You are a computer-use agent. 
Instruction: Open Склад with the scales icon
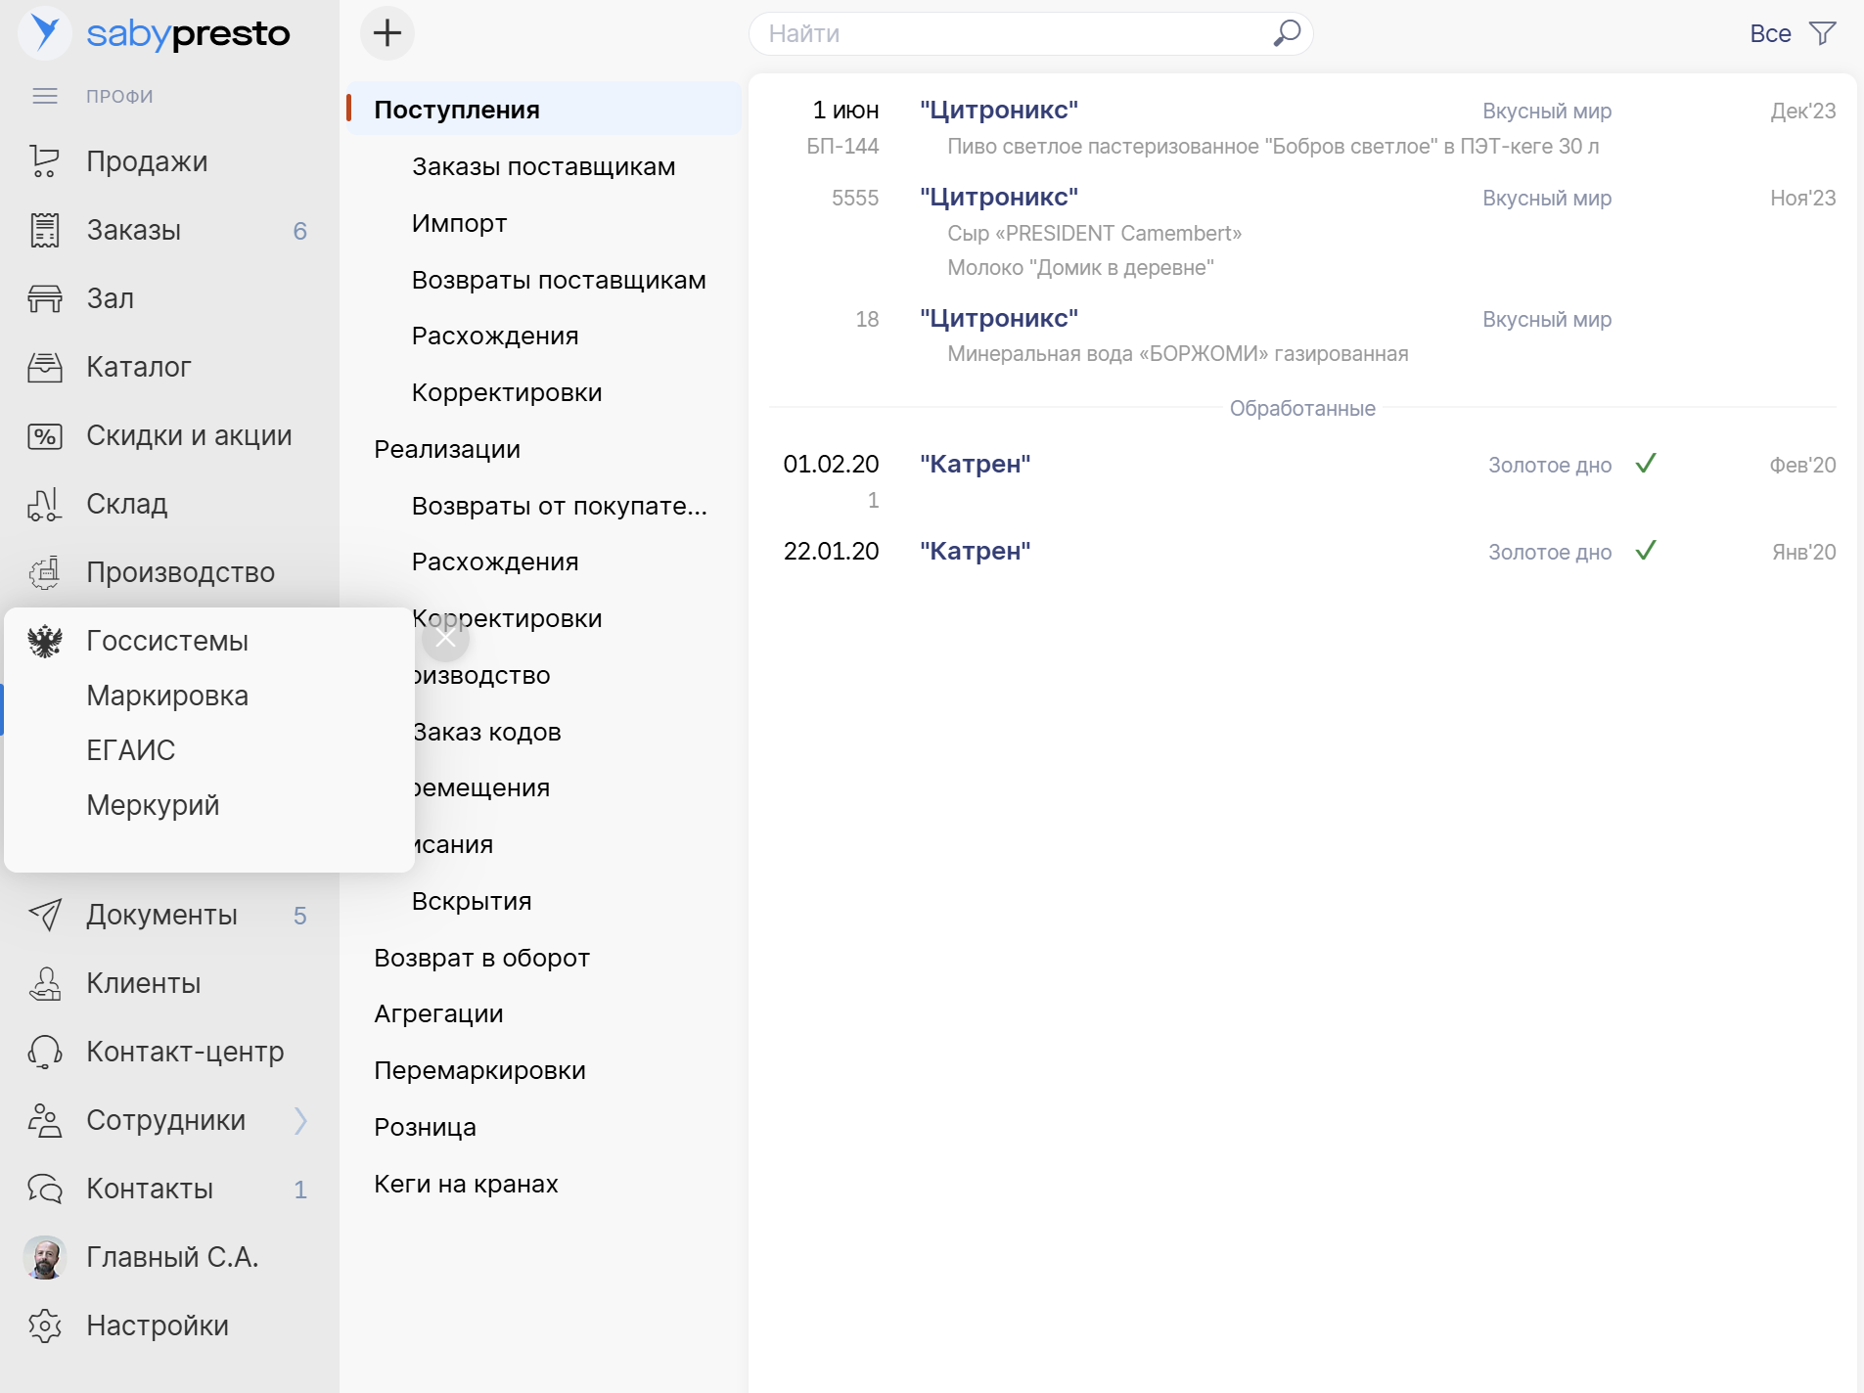[44, 504]
